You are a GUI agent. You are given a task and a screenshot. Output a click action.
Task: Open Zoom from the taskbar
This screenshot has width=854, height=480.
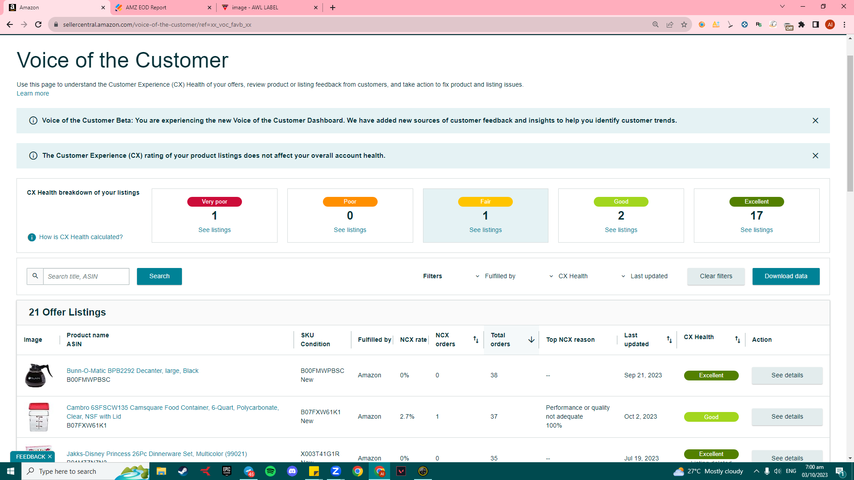click(x=336, y=471)
